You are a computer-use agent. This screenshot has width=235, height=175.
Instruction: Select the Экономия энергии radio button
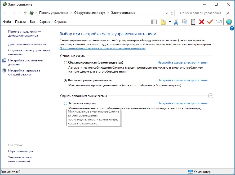[x=65, y=103]
